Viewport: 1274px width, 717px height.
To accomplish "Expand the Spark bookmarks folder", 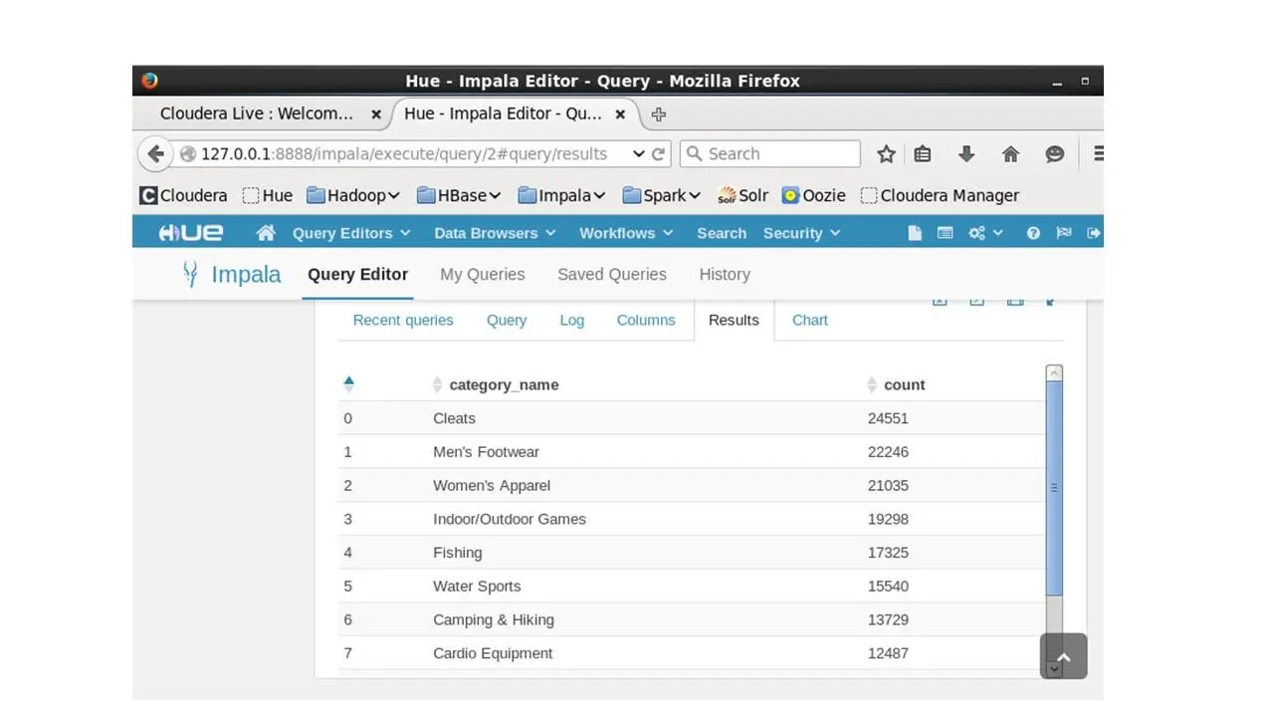I will click(661, 195).
